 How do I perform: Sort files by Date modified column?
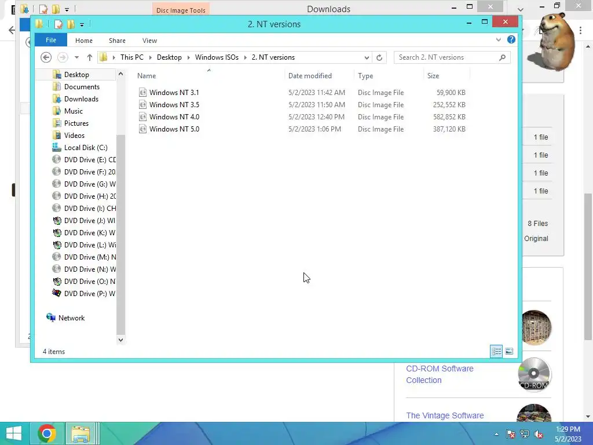(310, 76)
